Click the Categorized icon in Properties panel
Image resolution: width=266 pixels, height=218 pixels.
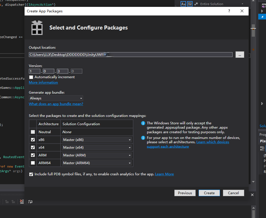click(x=262, y=148)
